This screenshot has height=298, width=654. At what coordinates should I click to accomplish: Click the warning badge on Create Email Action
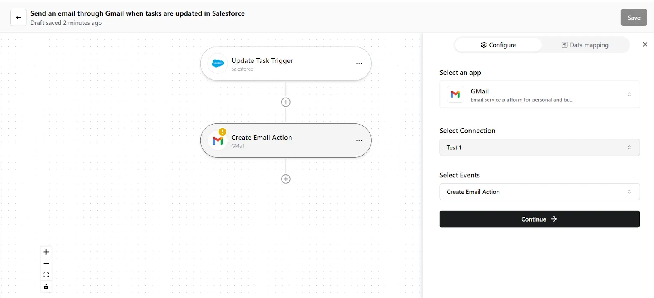coord(222,132)
